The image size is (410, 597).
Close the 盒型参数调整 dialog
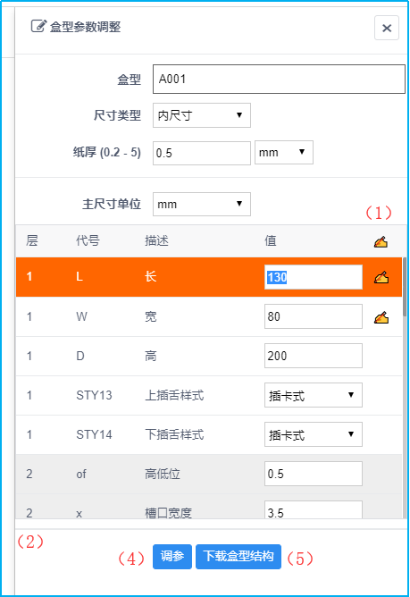(387, 28)
